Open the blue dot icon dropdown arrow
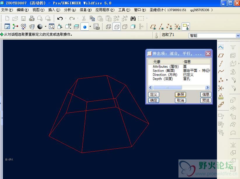Image resolution: width=240 pixels, height=179 pixels. tap(90, 27)
